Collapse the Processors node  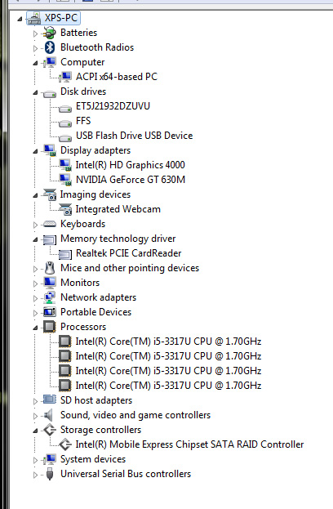pyautogui.click(x=35, y=328)
